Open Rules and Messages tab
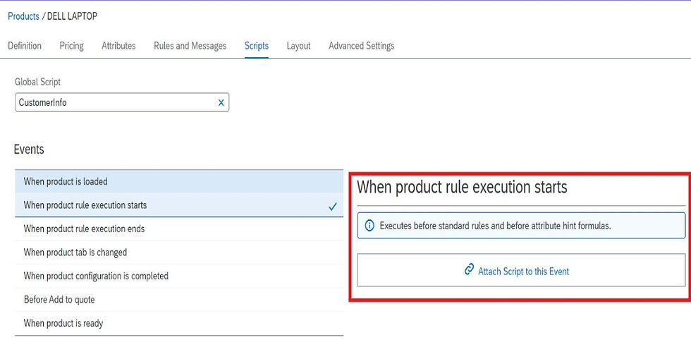 point(190,46)
